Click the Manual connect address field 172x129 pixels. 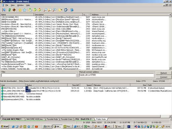point(117,75)
